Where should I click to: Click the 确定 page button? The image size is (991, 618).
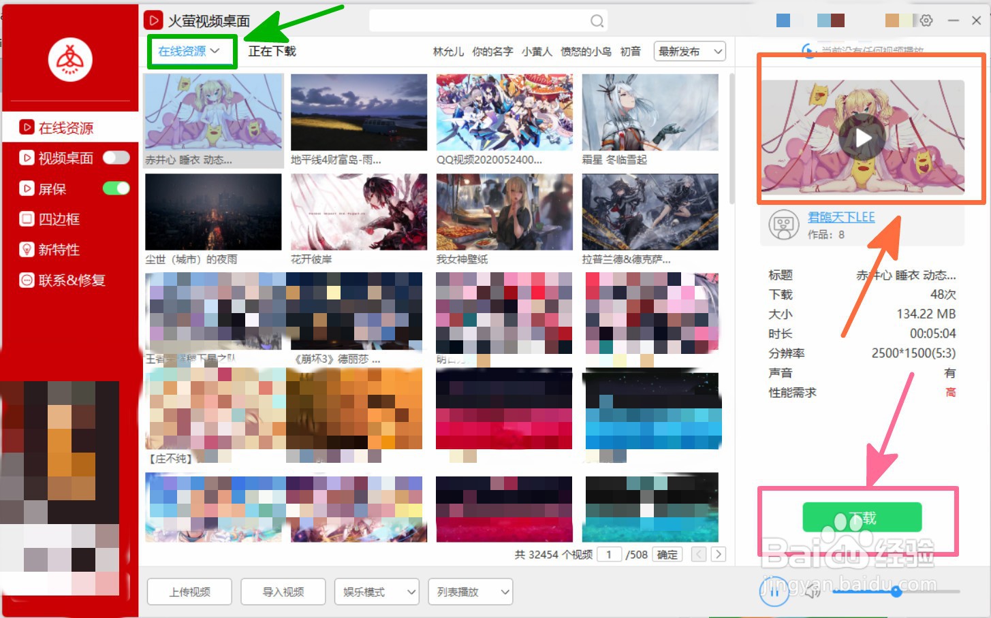coord(667,554)
